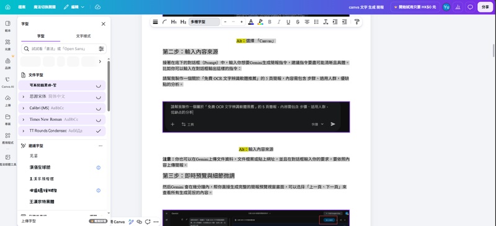Open the text color picker
496x226 pixels.
[x=251, y=22]
